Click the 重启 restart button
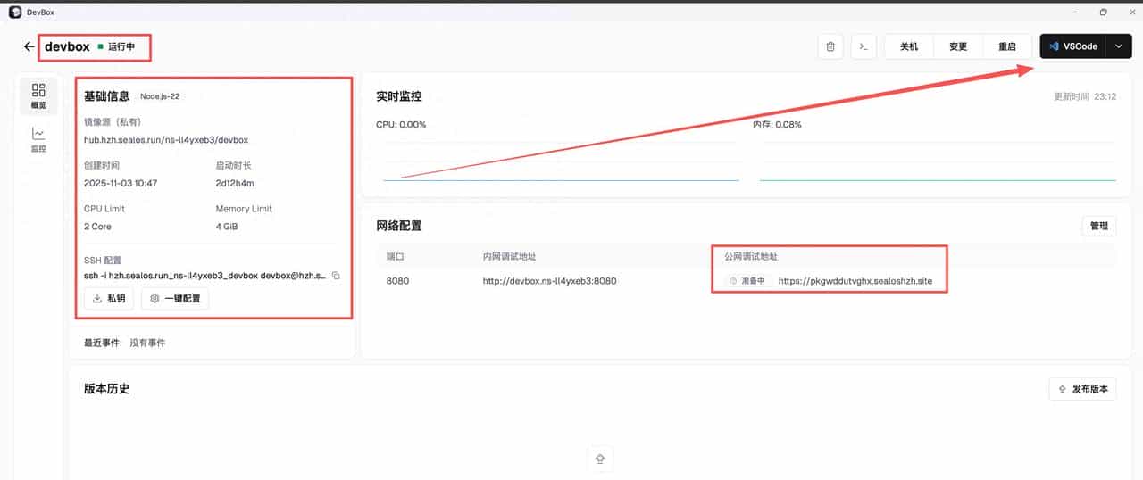This screenshot has height=480, width=1143. click(1007, 46)
